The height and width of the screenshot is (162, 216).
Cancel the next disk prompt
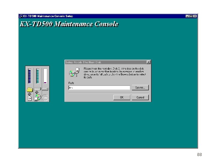(140, 97)
